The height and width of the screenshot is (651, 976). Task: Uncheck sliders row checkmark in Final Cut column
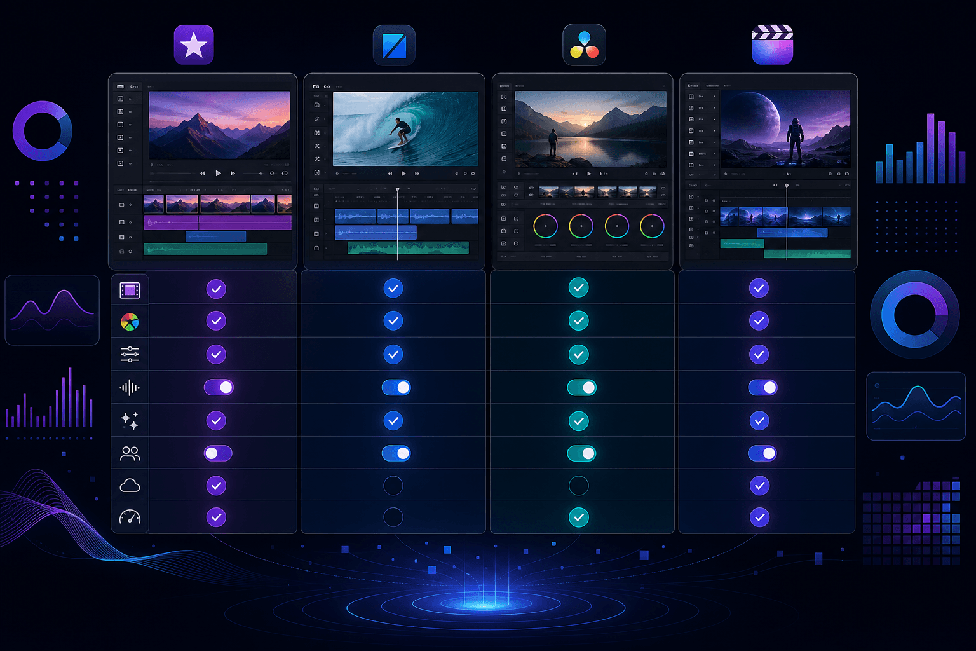point(759,354)
